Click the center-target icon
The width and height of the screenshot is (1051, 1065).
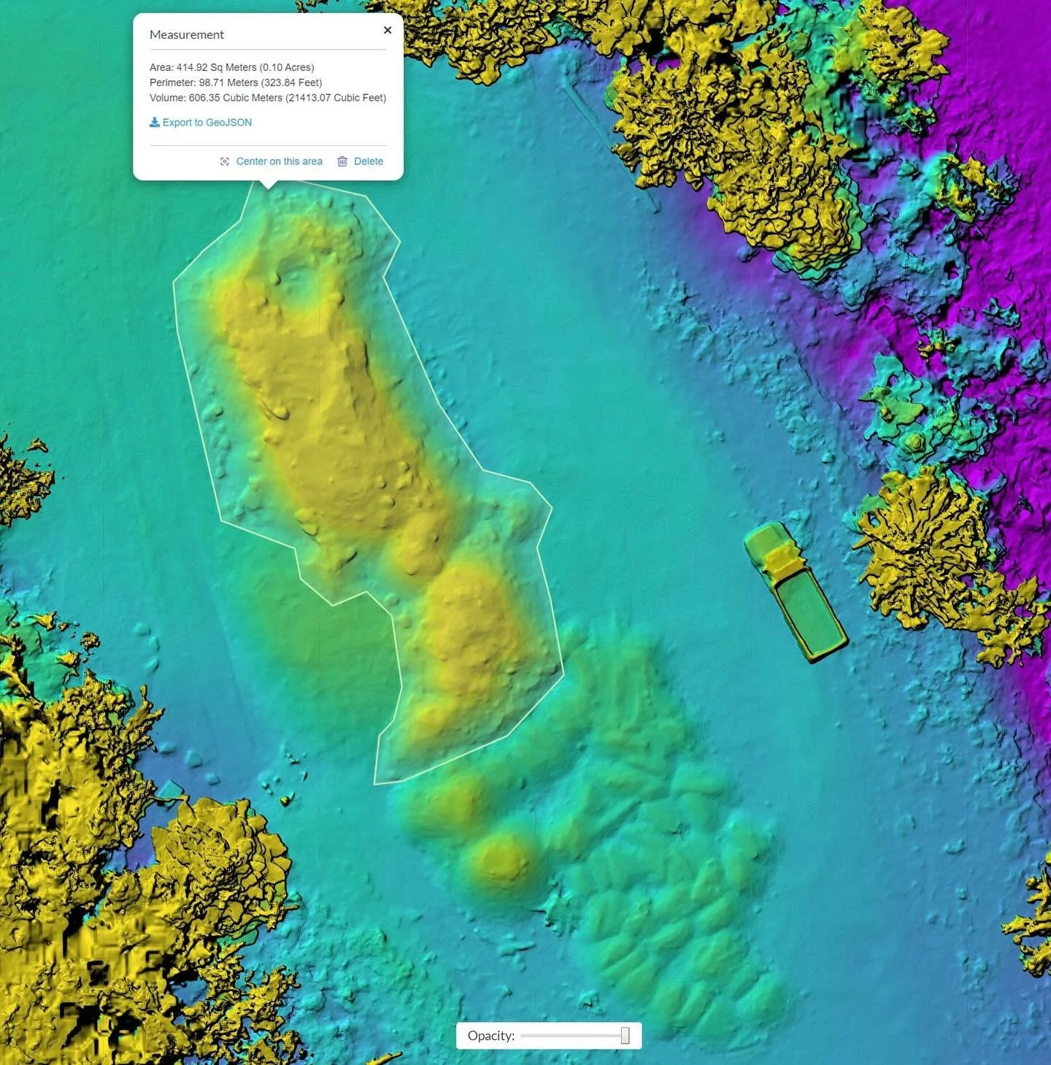[225, 161]
